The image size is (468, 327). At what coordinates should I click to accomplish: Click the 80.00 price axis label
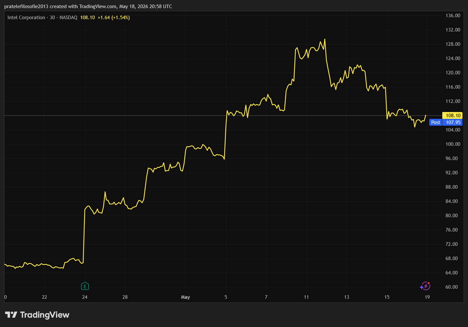pyautogui.click(x=451, y=216)
